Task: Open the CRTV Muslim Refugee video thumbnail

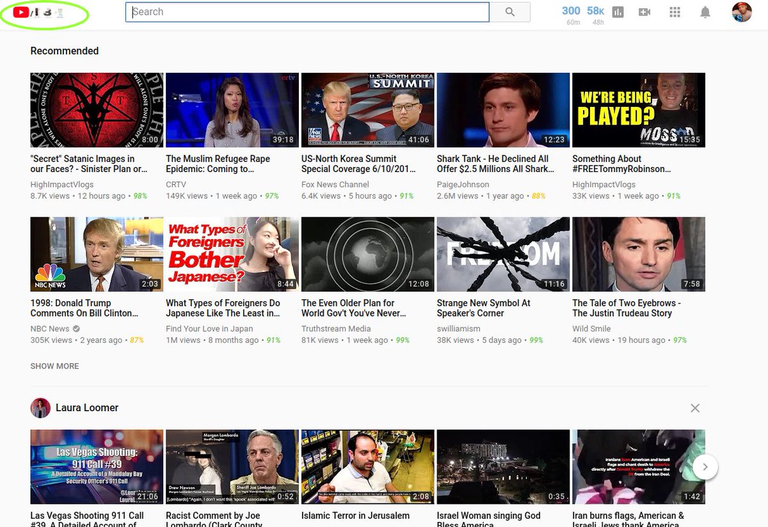Action: [232, 110]
